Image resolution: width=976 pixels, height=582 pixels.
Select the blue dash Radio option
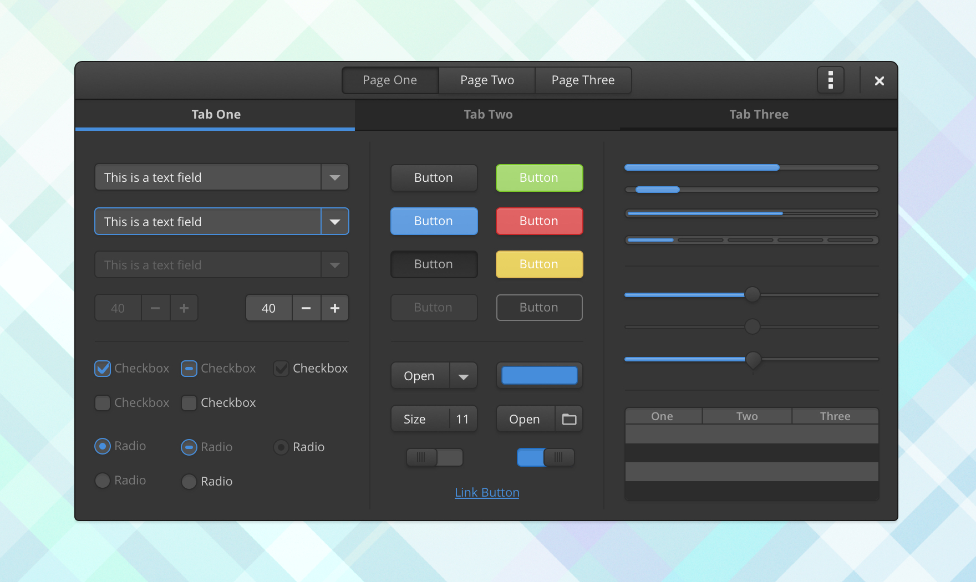coord(189,447)
